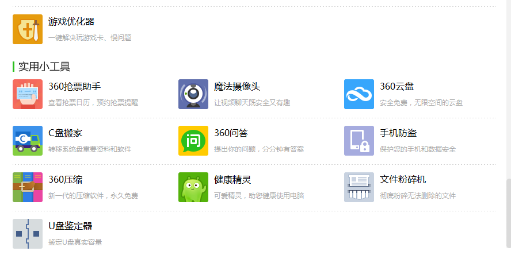
Task: Open the 魔法摄像头 webcam icon
Action: point(193,94)
